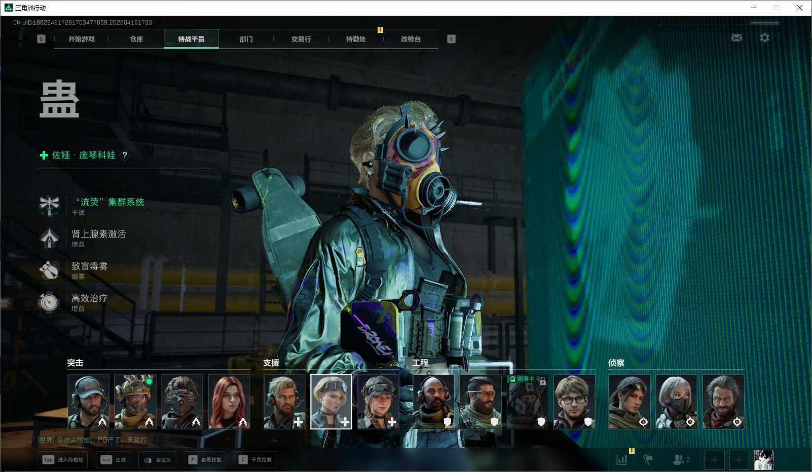The image size is (812, 472).
Task: Select 支援 operator with braids and cap
Action: click(378, 402)
